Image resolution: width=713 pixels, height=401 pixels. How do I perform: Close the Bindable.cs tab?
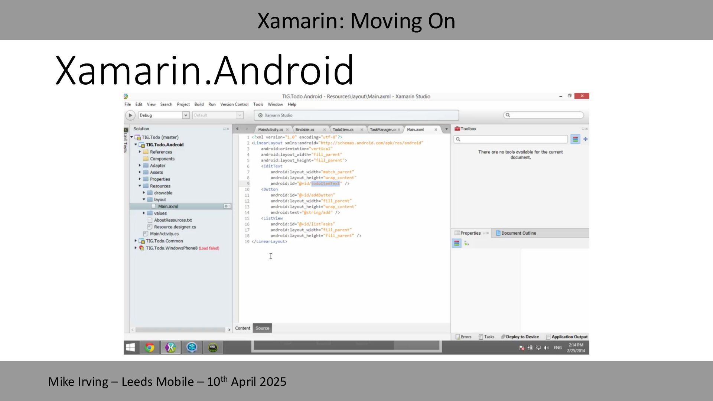324,130
